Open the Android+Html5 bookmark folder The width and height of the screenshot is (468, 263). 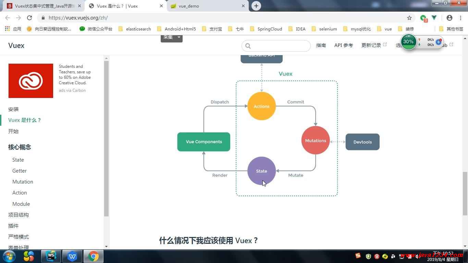[x=176, y=29]
